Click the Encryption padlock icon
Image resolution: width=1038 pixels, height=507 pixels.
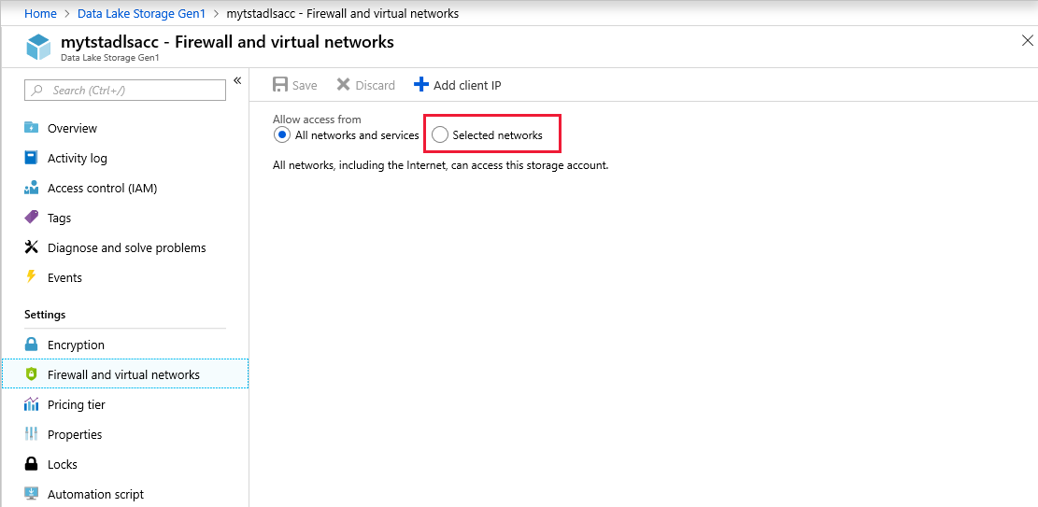(x=31, y=345)
